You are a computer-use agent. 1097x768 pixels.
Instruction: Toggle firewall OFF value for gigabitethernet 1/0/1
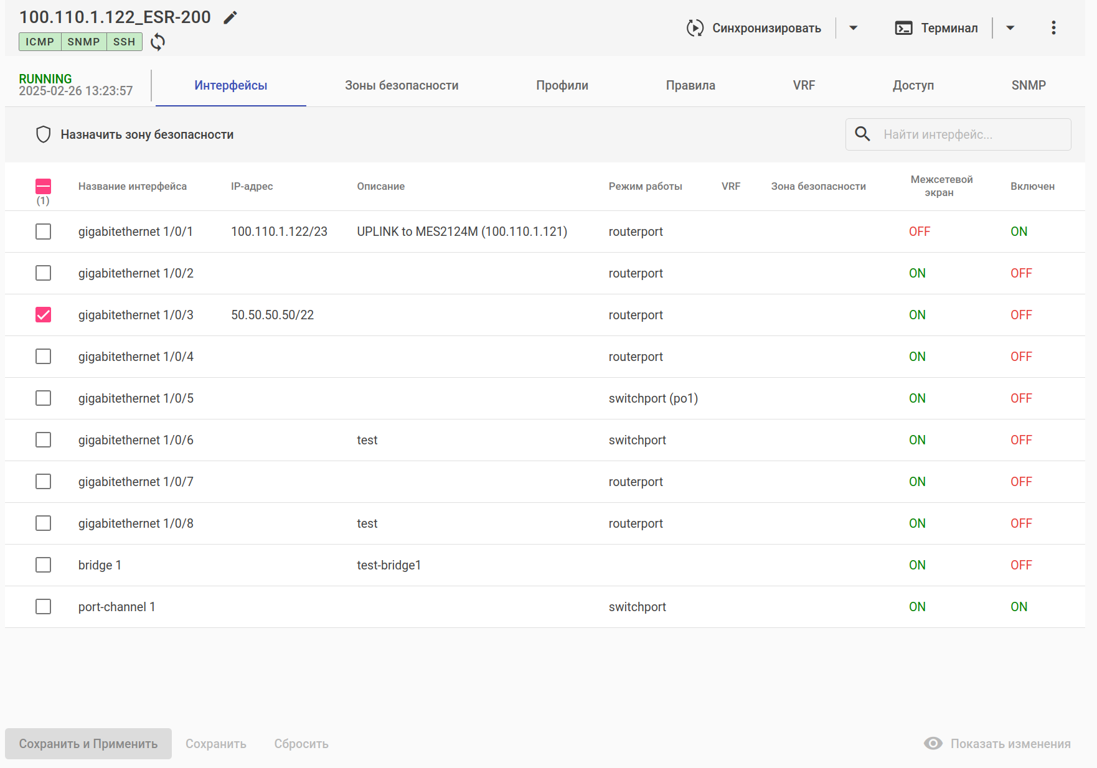(919, 232)
